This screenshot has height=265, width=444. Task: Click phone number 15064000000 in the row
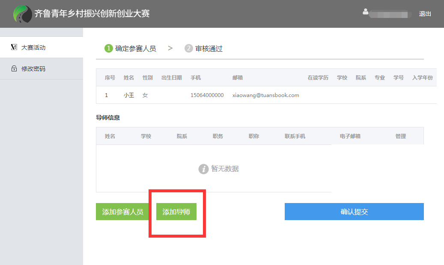click(x=207, y=95)
